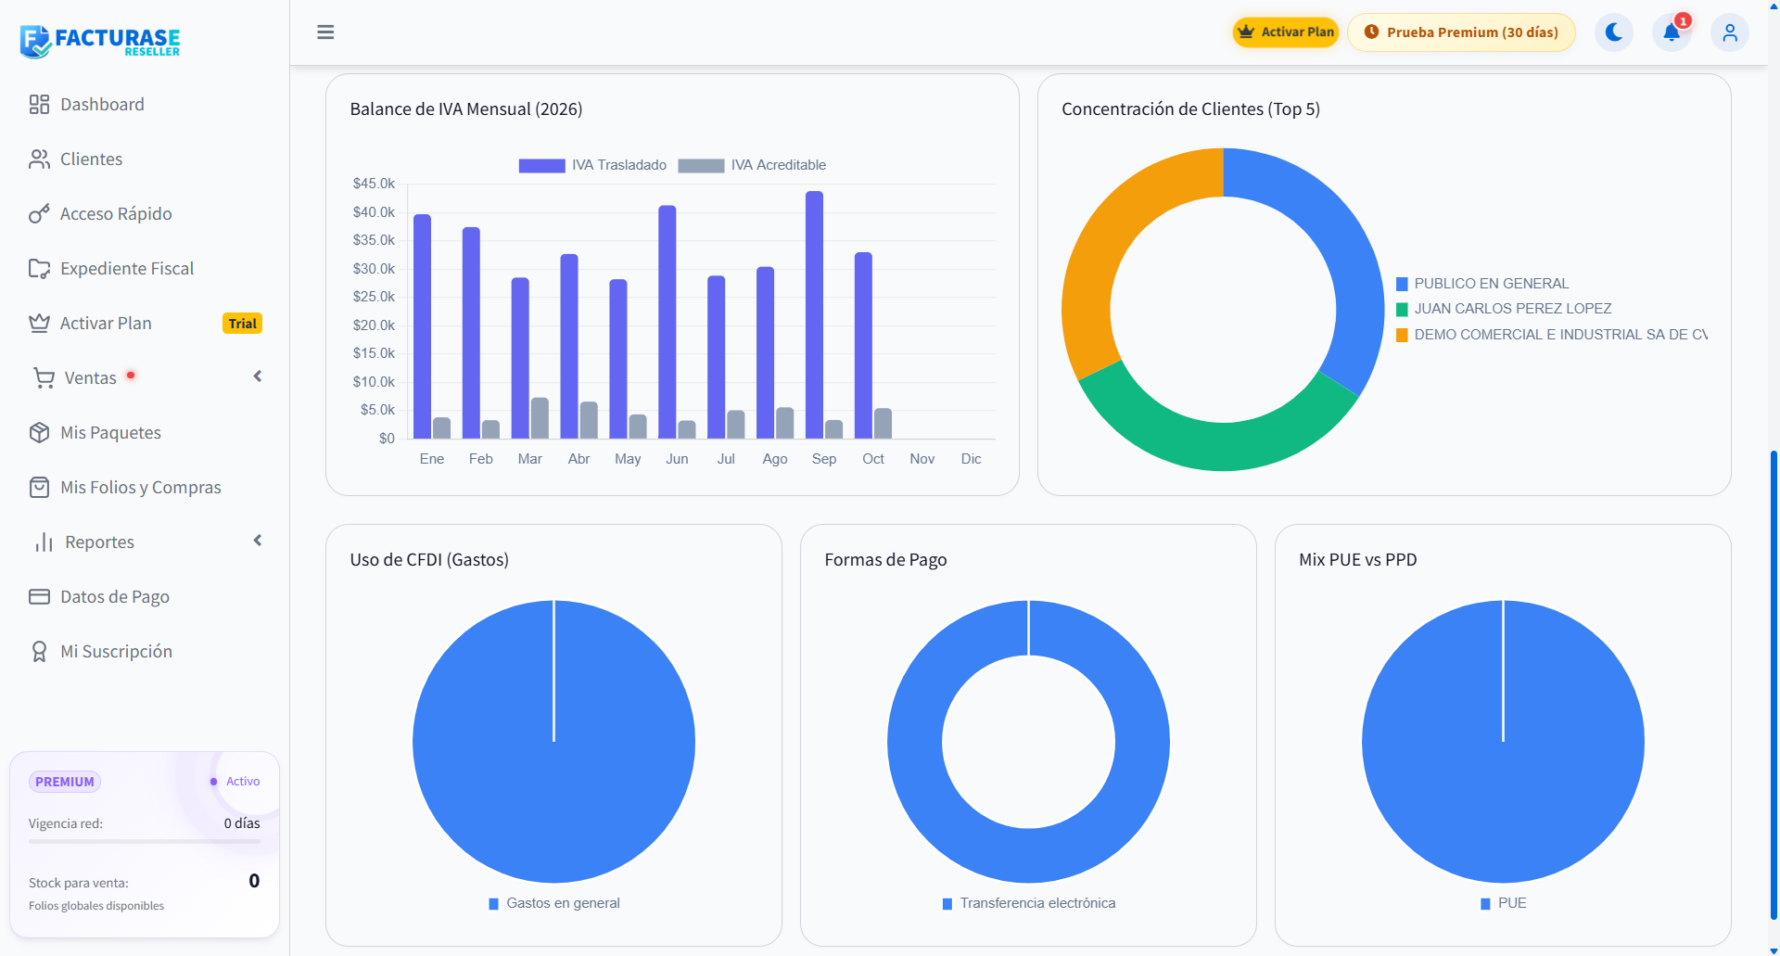This screenshot has height=956, width=1780.
Task: Click the page vertical scrollbar thumb
Action: point(1774,683)
